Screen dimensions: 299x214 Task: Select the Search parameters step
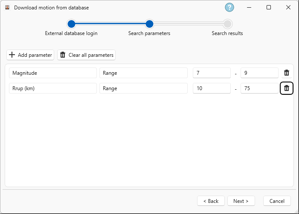tap(149, 33)
